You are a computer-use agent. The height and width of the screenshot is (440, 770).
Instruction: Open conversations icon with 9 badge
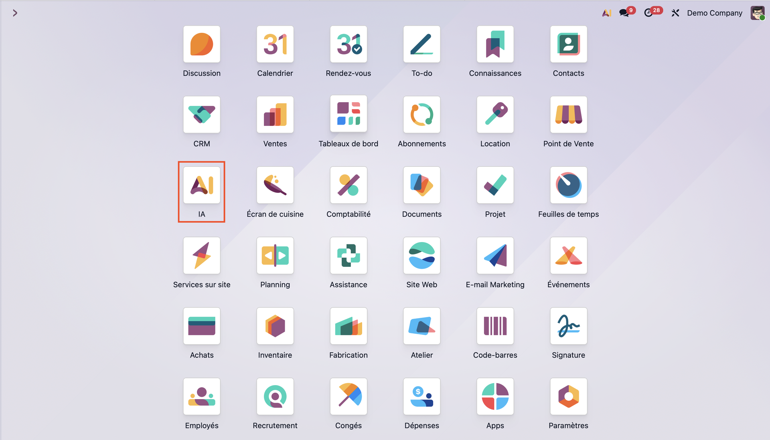tap(624, 13)
